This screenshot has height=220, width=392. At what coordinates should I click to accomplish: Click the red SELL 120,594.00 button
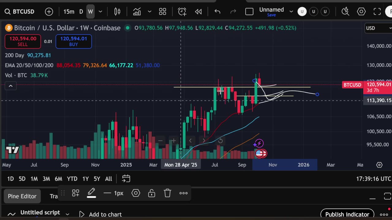[23, 42]
